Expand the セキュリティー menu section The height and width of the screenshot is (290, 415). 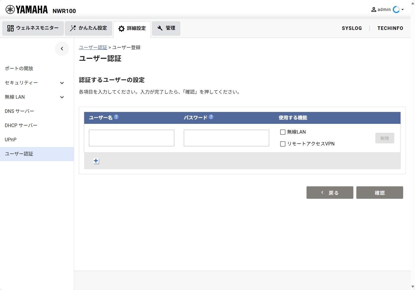[x=62, y=83]
